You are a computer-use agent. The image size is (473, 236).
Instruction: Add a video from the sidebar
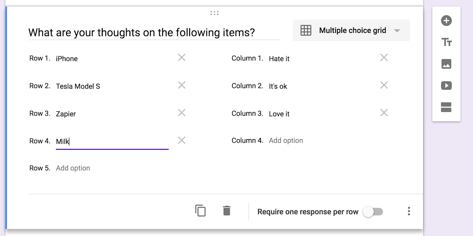tap(446, 86)
